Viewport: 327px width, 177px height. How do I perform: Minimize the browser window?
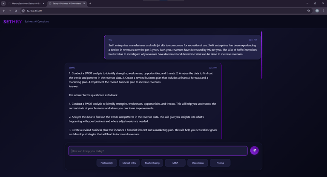point(307,3)
